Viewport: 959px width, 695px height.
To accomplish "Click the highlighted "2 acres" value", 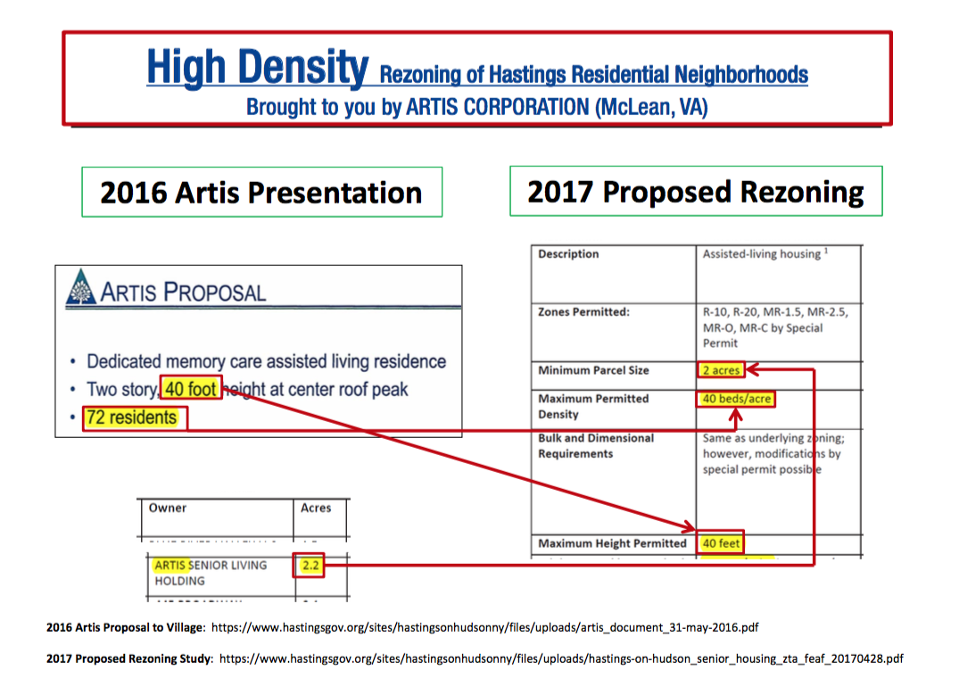I will tap(721, 370).
